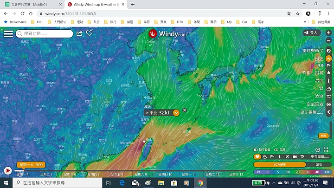The image size is (334, 188).
Task: Click the clock icon above overlay bar
Action: 318,149
